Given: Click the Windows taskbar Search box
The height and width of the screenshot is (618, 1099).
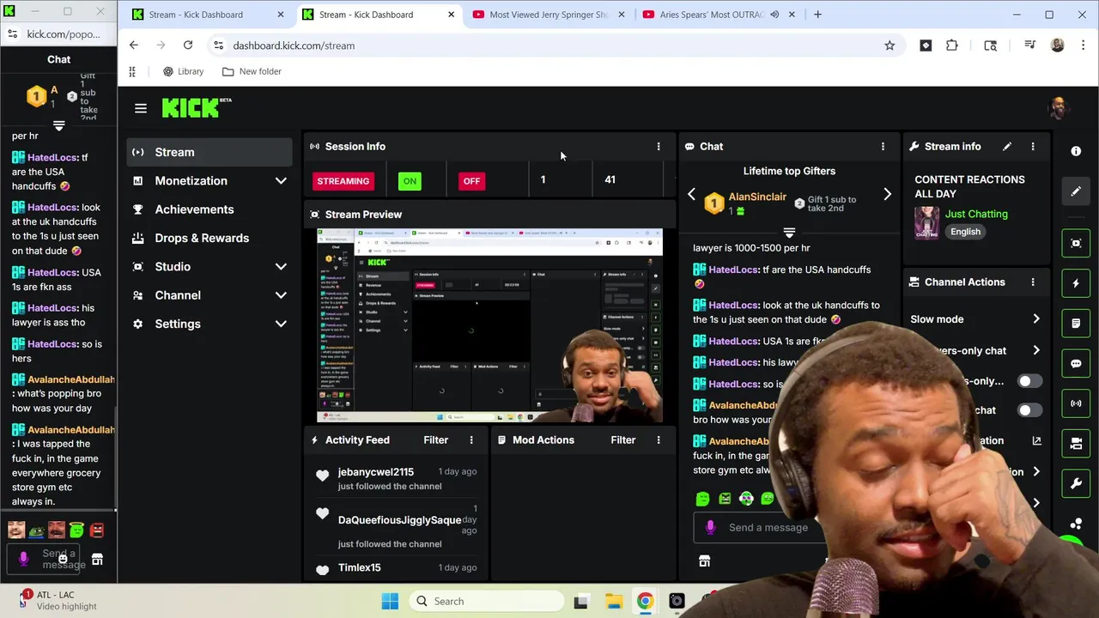Looking at the screenshot, I should click(487, 602).
